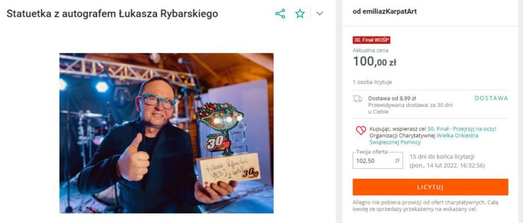Click the share icon next to the title
Image resolution: width=523 pixels, height=223 pixels.
tap(280, 14)
